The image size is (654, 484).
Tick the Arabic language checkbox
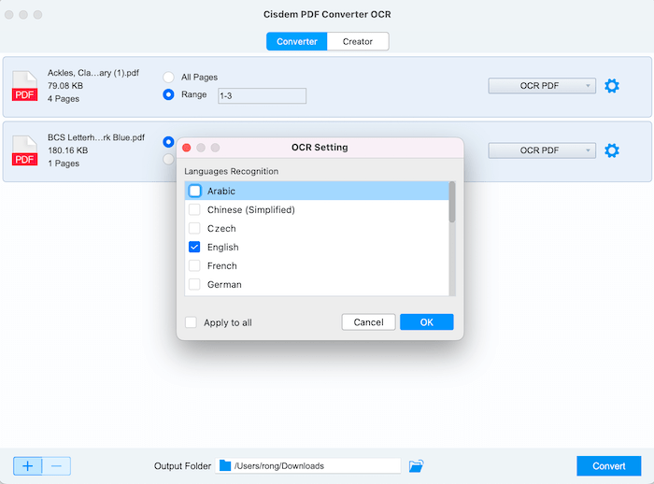click(194, 192)
